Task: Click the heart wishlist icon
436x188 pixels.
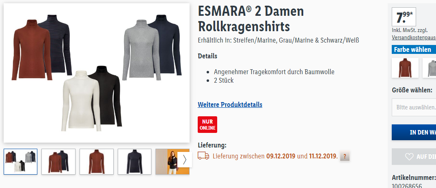Action: (x=409, y=157)
